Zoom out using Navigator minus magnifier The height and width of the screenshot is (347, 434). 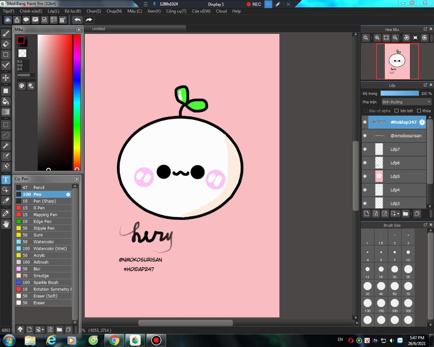click(x=395, y=38)
